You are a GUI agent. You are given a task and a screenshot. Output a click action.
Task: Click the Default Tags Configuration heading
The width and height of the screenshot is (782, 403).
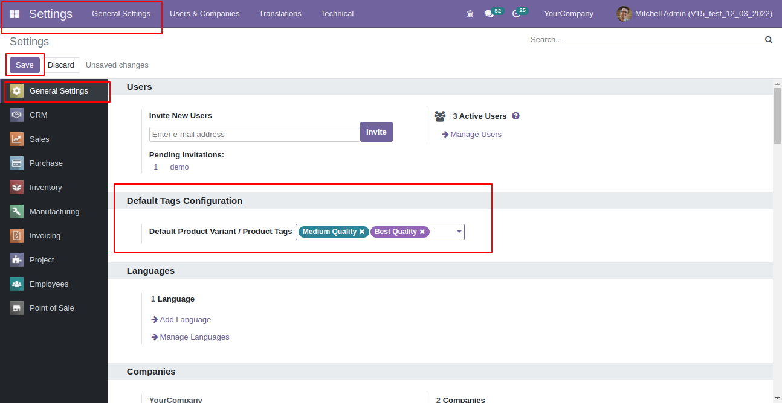point(184,201)
